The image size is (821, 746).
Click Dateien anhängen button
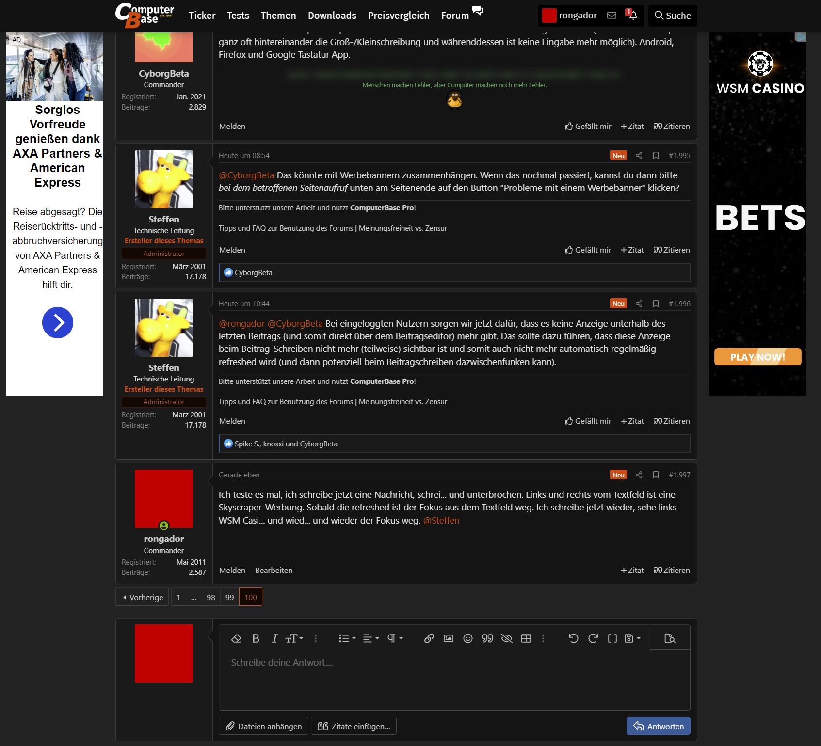pyautogui.click(x=263, y=726)
